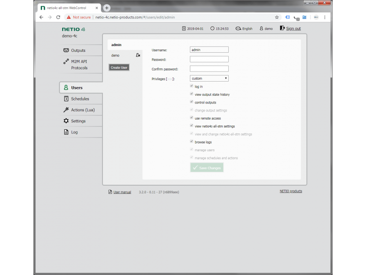Click the help link in Privileges brackets
The height and width of the screenshot is (275, 366).
coord(170,79)
